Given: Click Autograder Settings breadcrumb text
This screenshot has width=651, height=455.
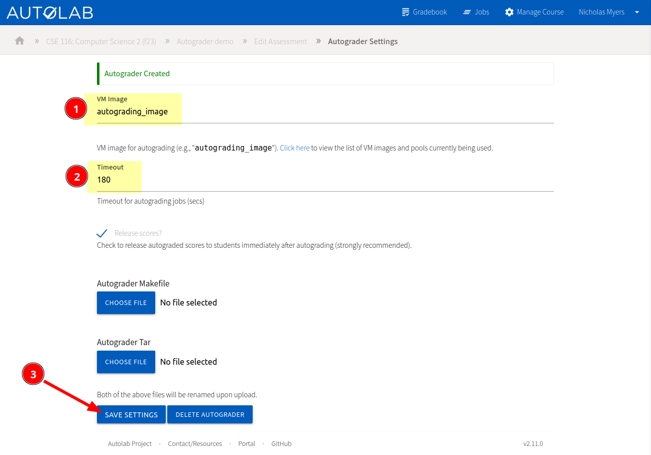Looking at the screenshot, I should click(x=363, y=41).
